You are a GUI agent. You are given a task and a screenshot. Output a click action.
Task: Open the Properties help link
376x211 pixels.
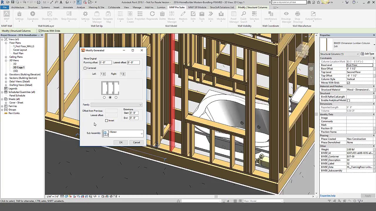tap(328, 196)
